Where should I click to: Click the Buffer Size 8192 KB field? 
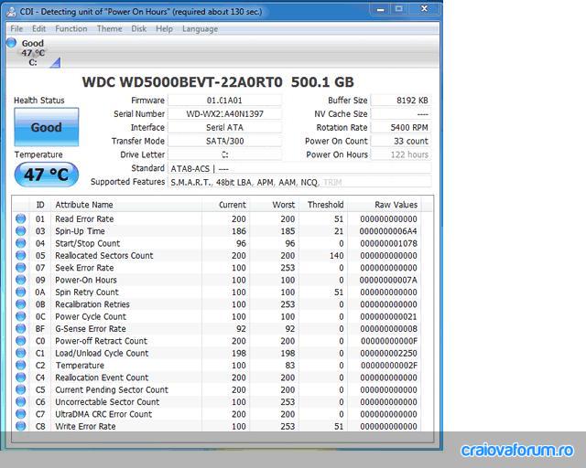401,101
